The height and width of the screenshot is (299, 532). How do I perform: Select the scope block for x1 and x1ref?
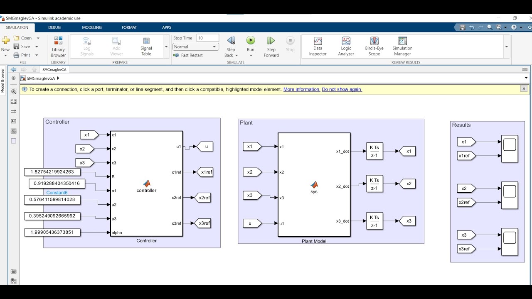point(510,149)
